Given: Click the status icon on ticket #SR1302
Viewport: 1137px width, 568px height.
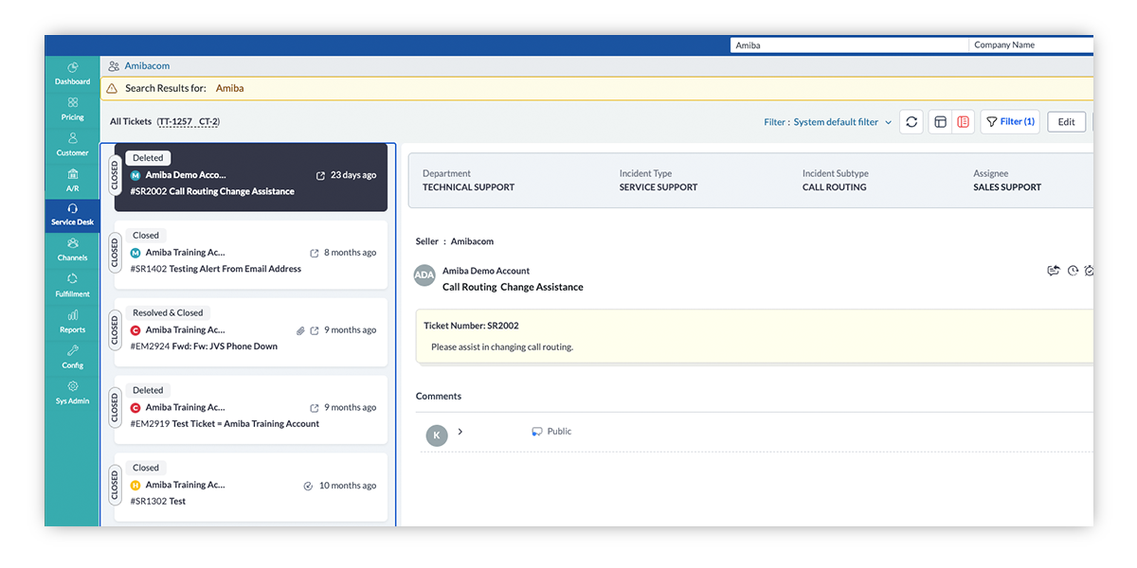Looking at the screenshot, I should tap(308, 486).
